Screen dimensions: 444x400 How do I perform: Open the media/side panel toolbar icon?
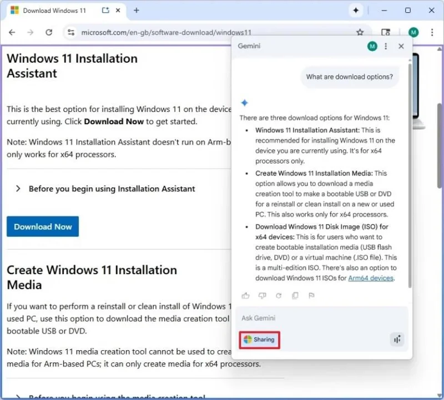pyautogui.click(x=386, y=33)
